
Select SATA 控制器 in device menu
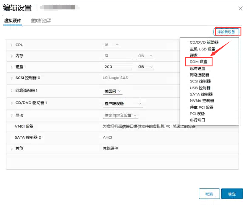point(201,94)
